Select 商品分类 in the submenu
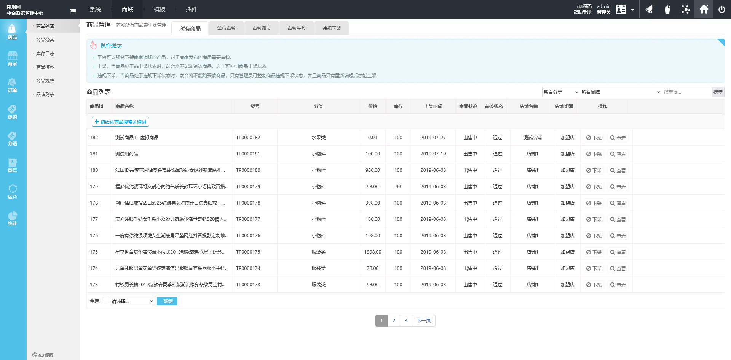The width and height of the screenshot is (731, 360). (x=45, y=40)
